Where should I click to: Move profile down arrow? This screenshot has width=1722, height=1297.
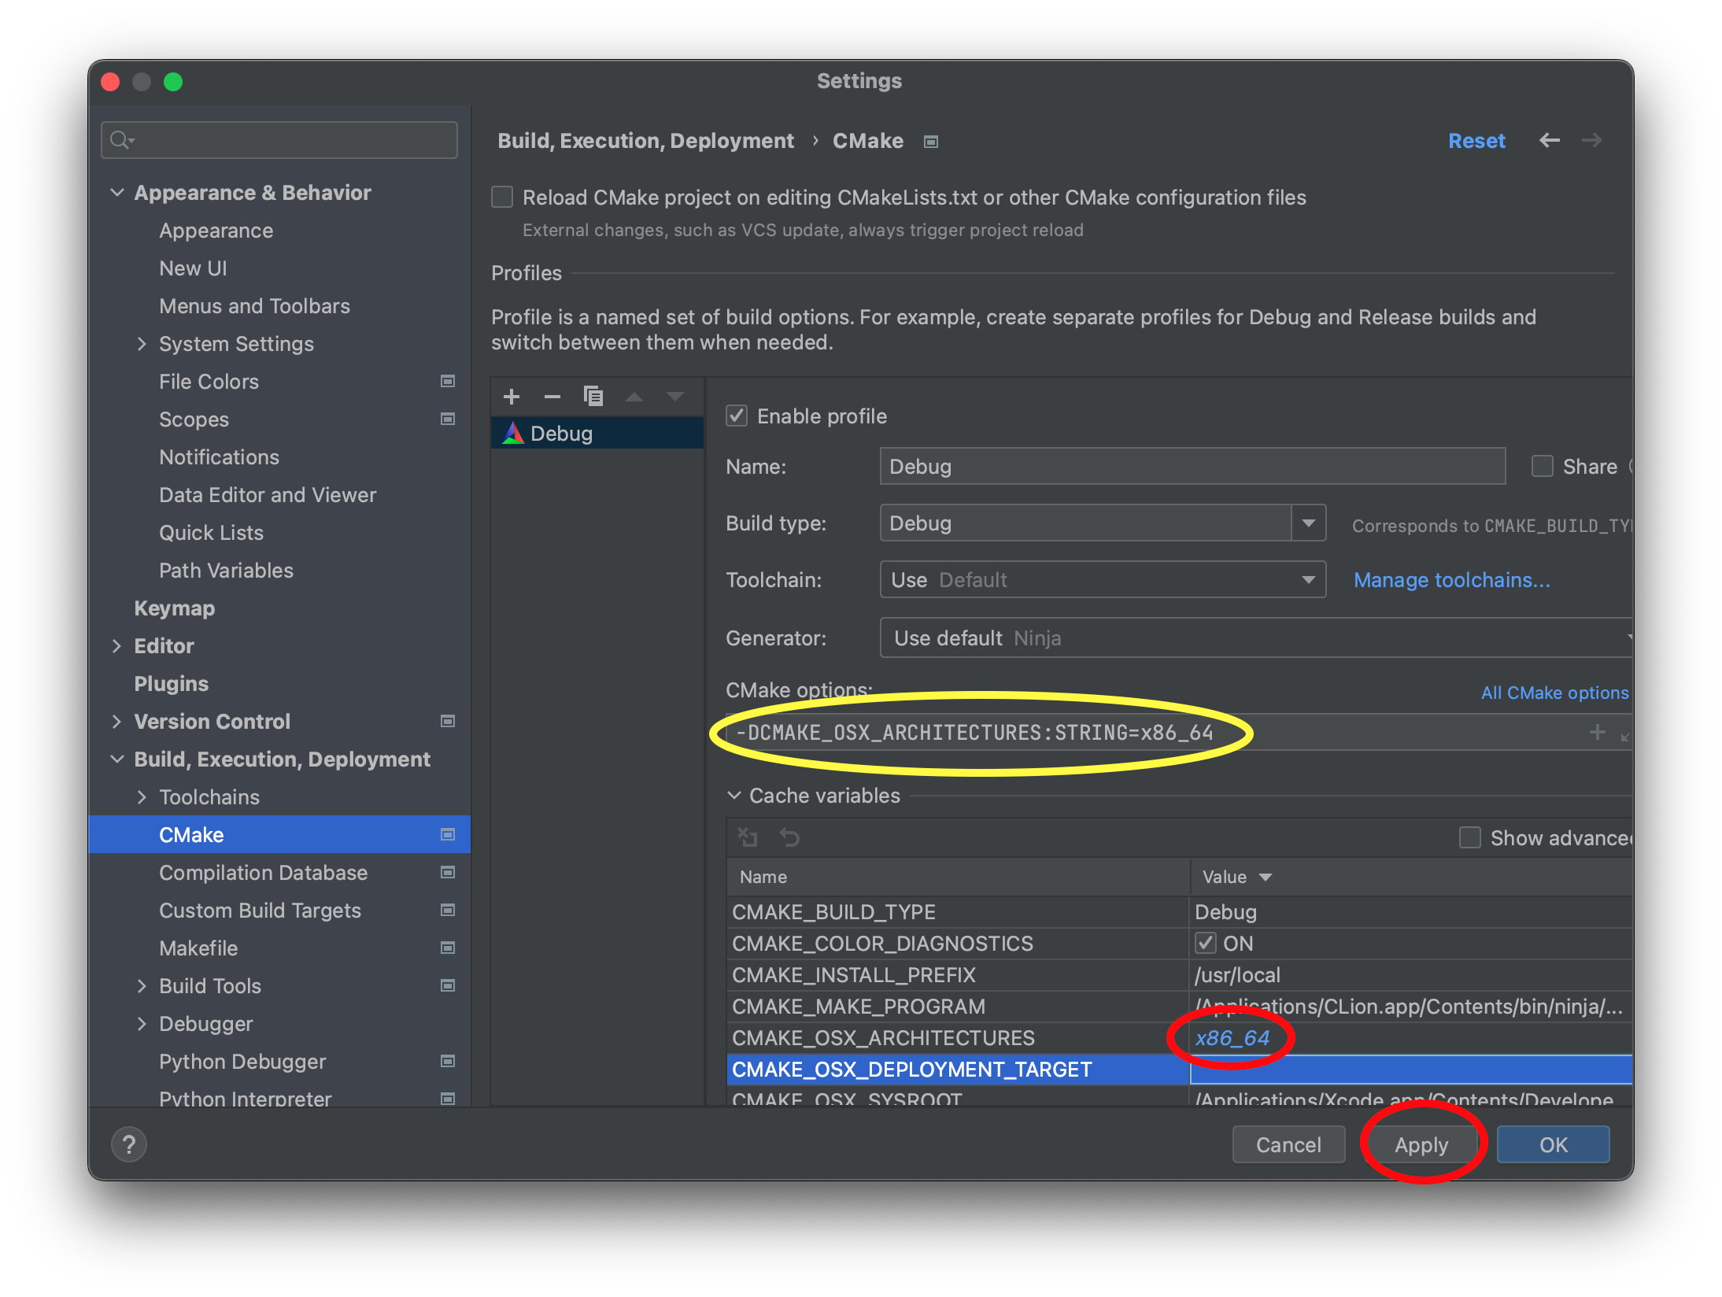(x=675, y=397)
